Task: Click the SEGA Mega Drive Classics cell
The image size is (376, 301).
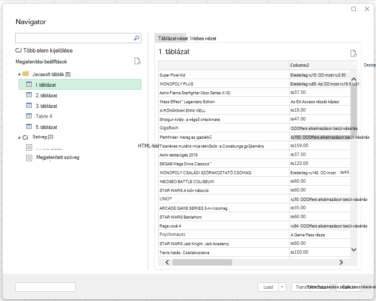Action: (224, 164)
